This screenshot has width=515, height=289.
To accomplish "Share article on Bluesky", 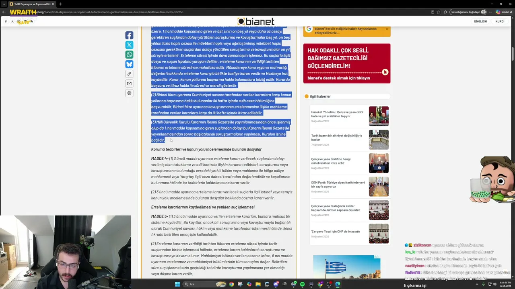I will 129,64.
